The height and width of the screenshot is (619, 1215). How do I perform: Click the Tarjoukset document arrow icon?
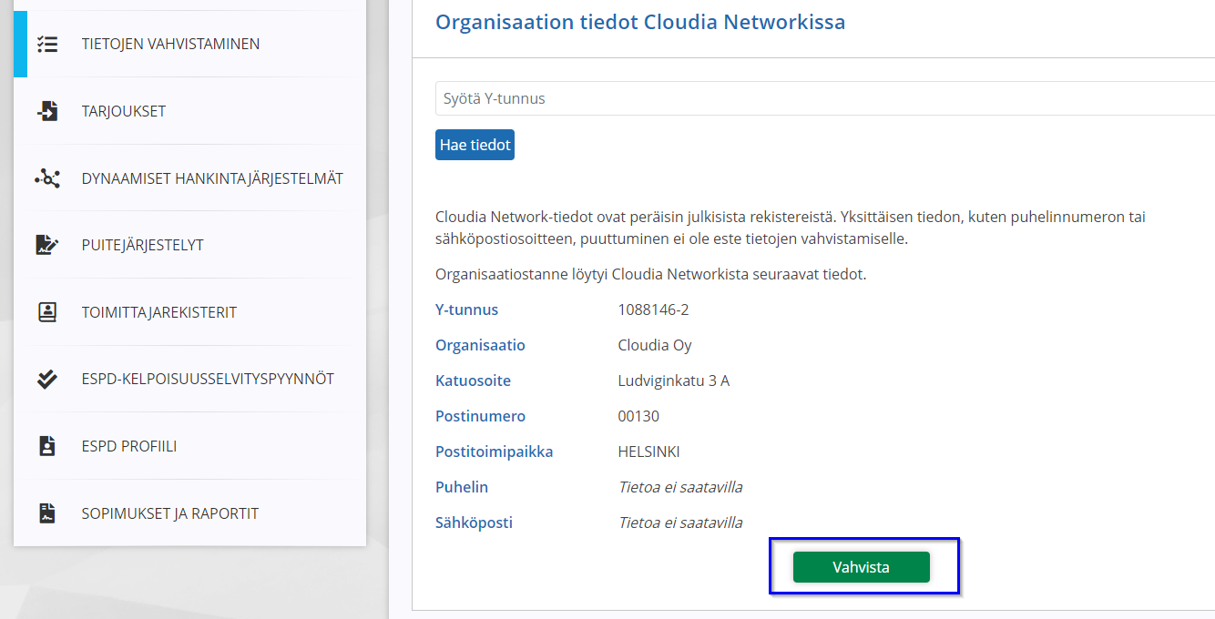click(47, 111)
